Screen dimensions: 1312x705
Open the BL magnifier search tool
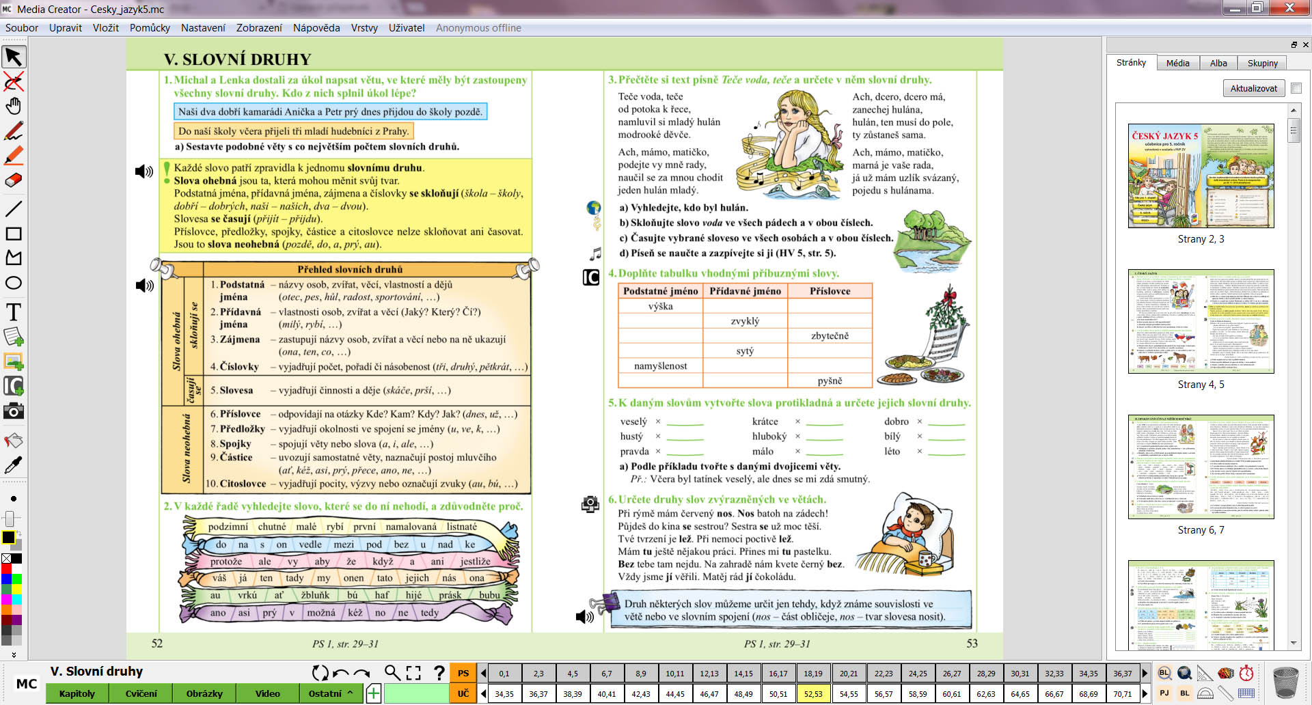pyautogui.click(x=1164, y=673)
